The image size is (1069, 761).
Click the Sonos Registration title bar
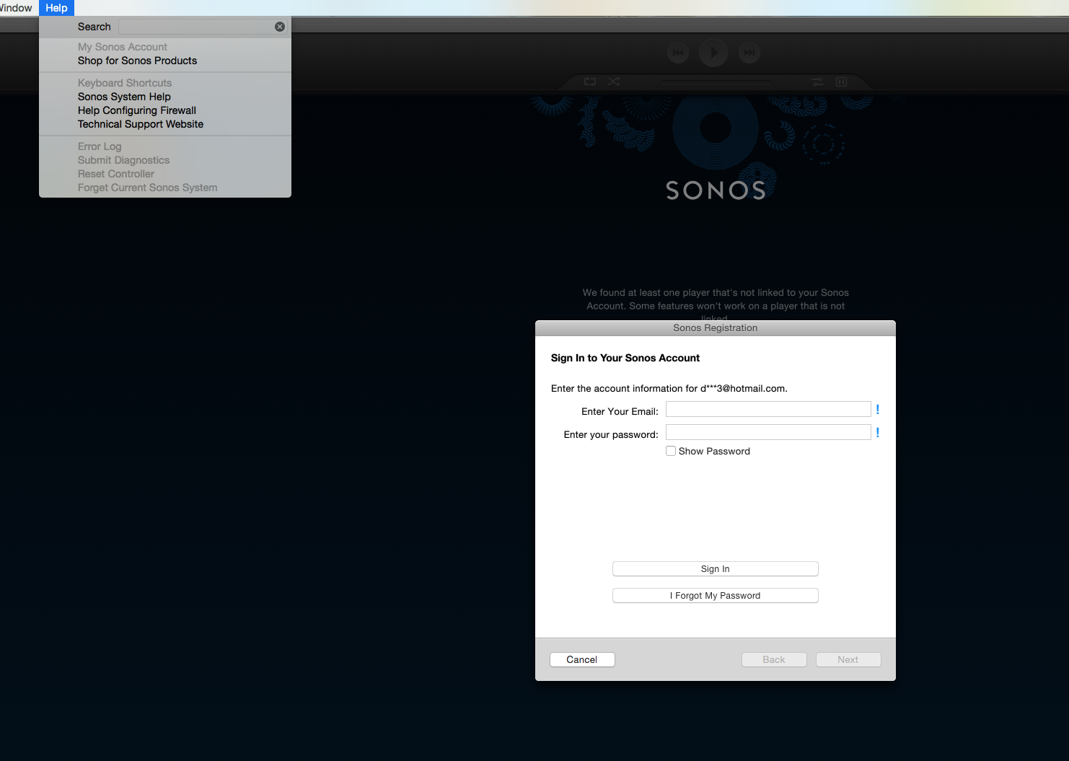(x=716, y=328)
